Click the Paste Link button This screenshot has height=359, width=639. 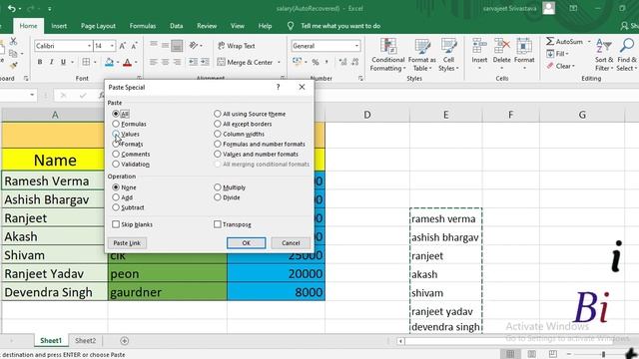(127, 243)
